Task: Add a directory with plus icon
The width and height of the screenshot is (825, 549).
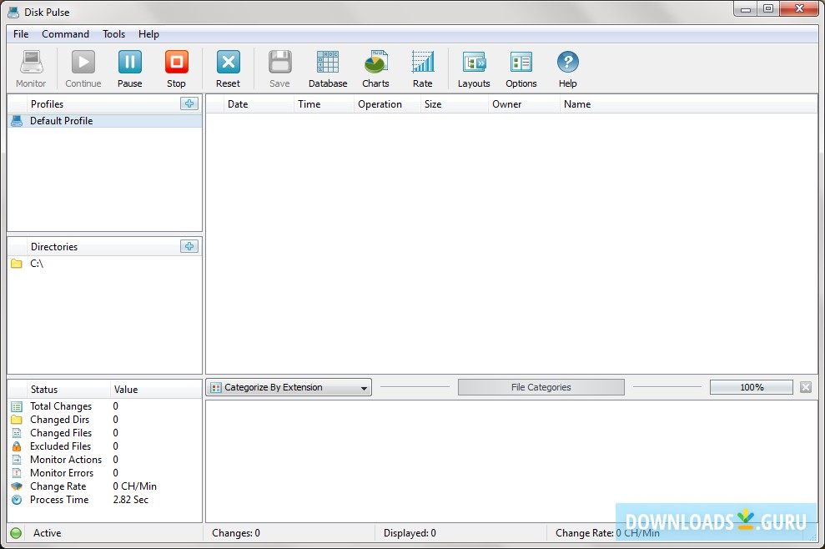Action: point(189,246)
